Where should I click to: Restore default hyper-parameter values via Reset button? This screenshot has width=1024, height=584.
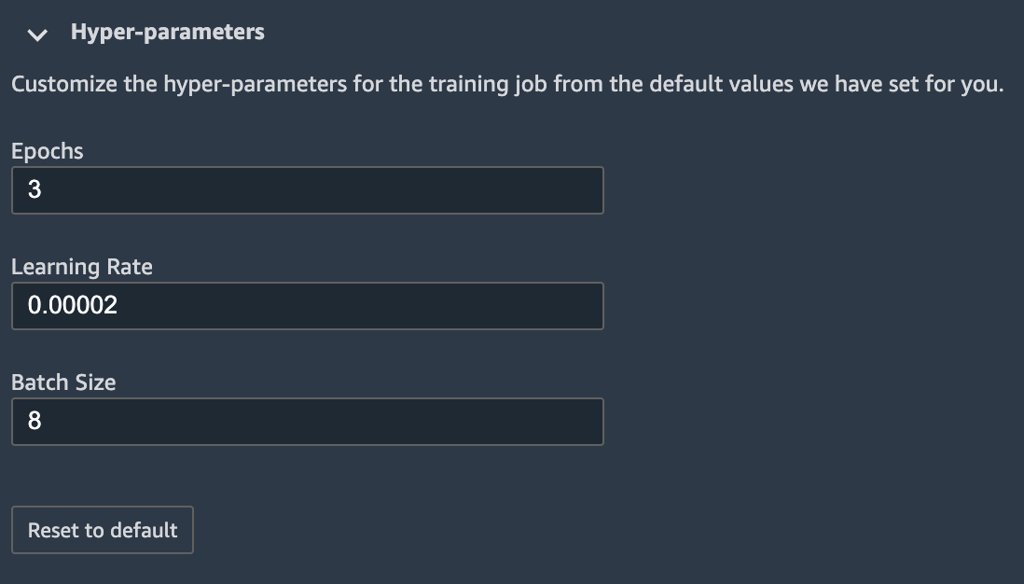(x=103, y=530)
